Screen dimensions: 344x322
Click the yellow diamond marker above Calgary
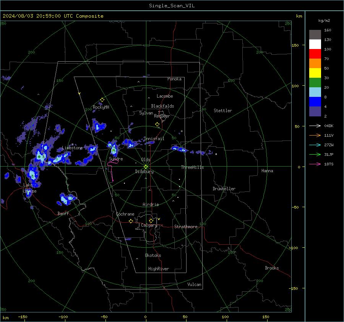(151, 221)
